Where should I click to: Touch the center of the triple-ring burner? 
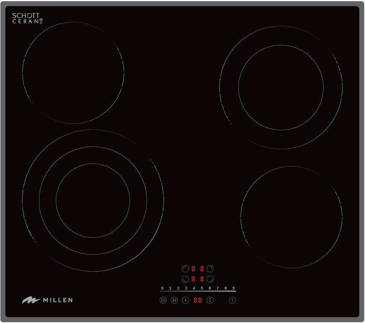coord(93,200)
